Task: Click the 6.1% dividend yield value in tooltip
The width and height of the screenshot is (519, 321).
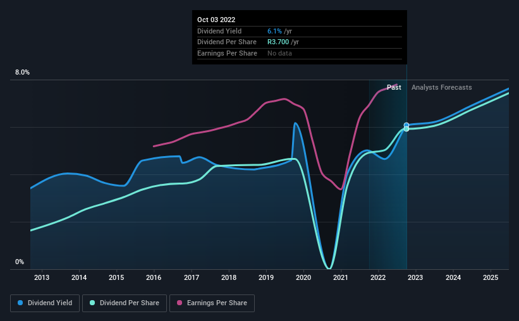Action: (x=274, y=31)
